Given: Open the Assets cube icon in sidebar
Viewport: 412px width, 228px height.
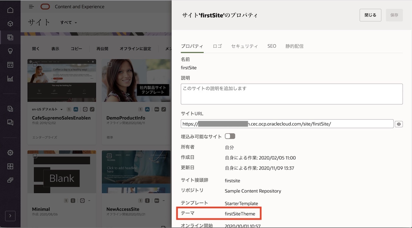Looking at the screenshot, I should pos(10,24).
